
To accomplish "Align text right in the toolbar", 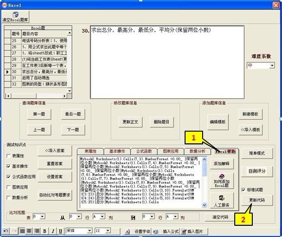I will pyautogui.click(x=37, y=231).
